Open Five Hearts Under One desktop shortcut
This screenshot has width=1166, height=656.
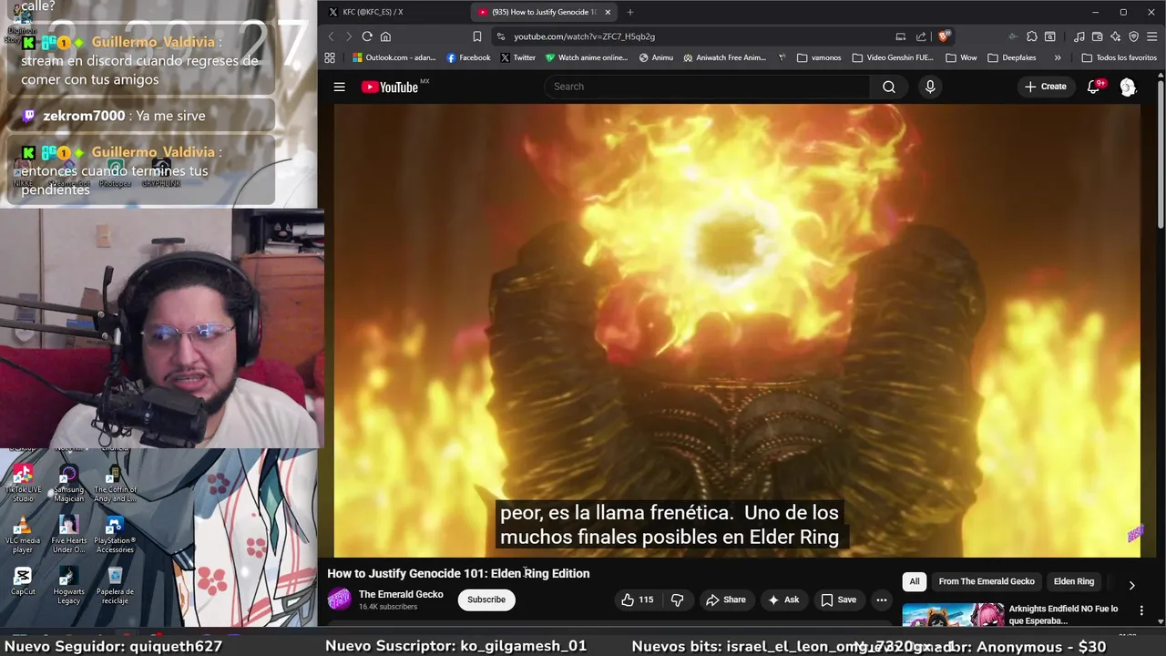[x=68, y=535]
